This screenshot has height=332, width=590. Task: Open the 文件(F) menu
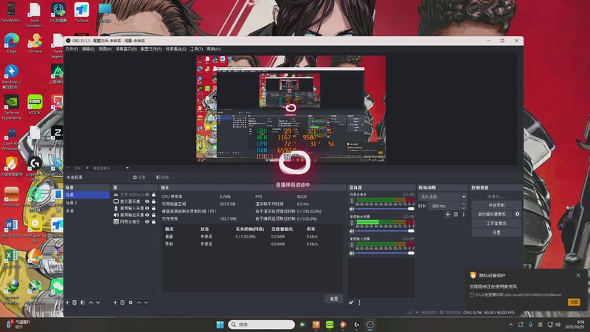tap(72, 49)
